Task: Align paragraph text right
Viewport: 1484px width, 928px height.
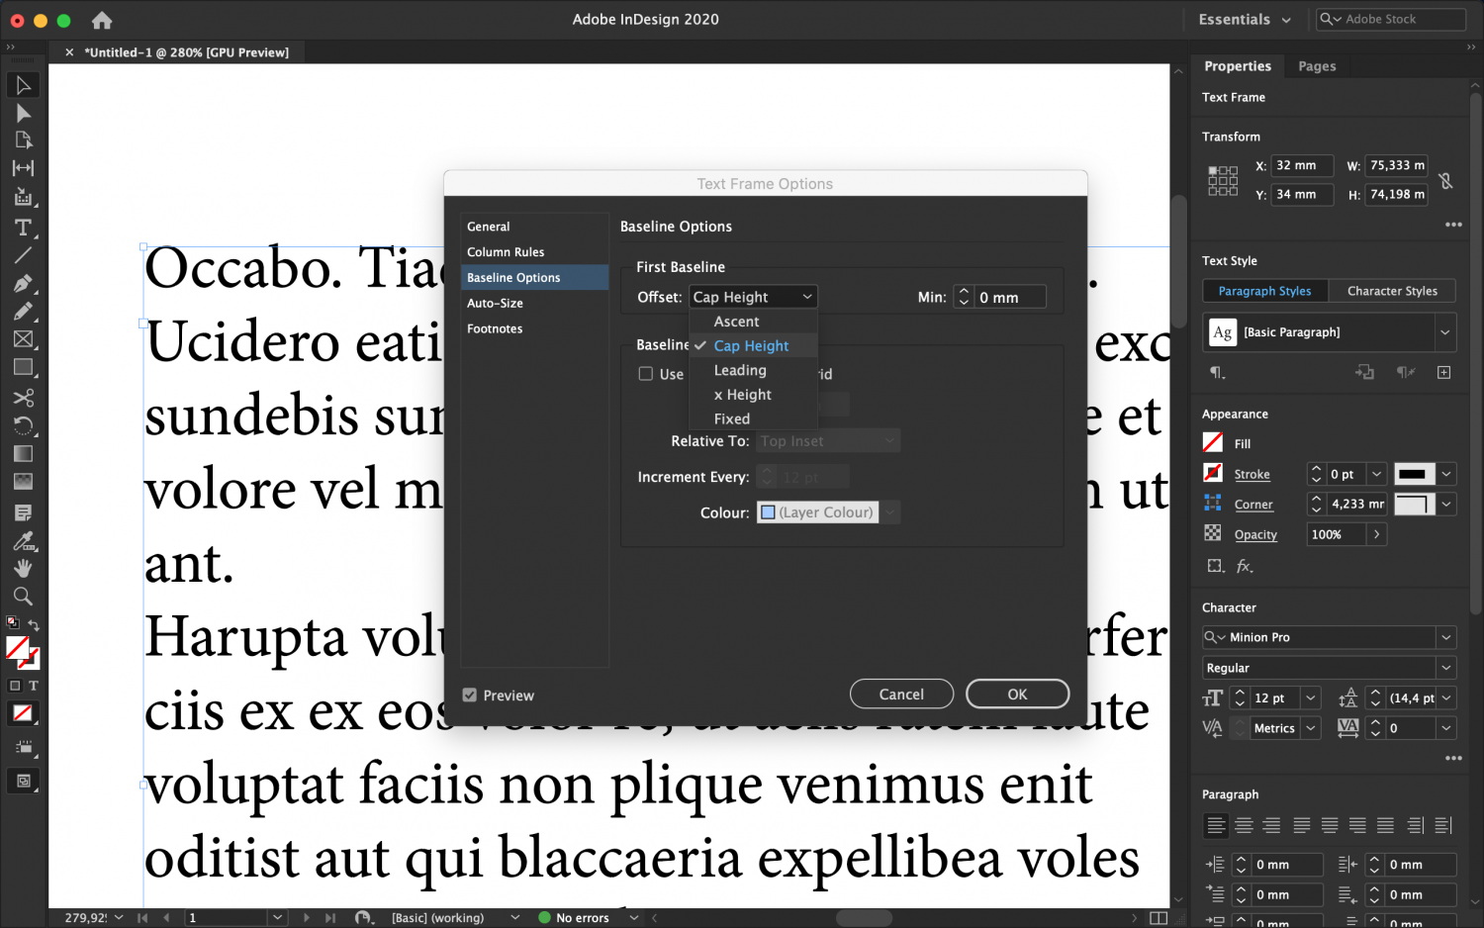Action: click(x=1271, y=825)
